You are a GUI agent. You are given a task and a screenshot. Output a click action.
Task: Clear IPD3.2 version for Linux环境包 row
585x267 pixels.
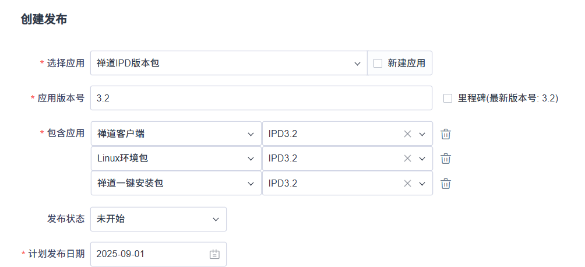pos(407,159)
